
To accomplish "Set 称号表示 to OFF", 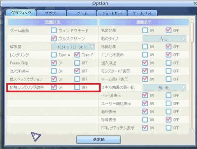I will click(168, 120).
